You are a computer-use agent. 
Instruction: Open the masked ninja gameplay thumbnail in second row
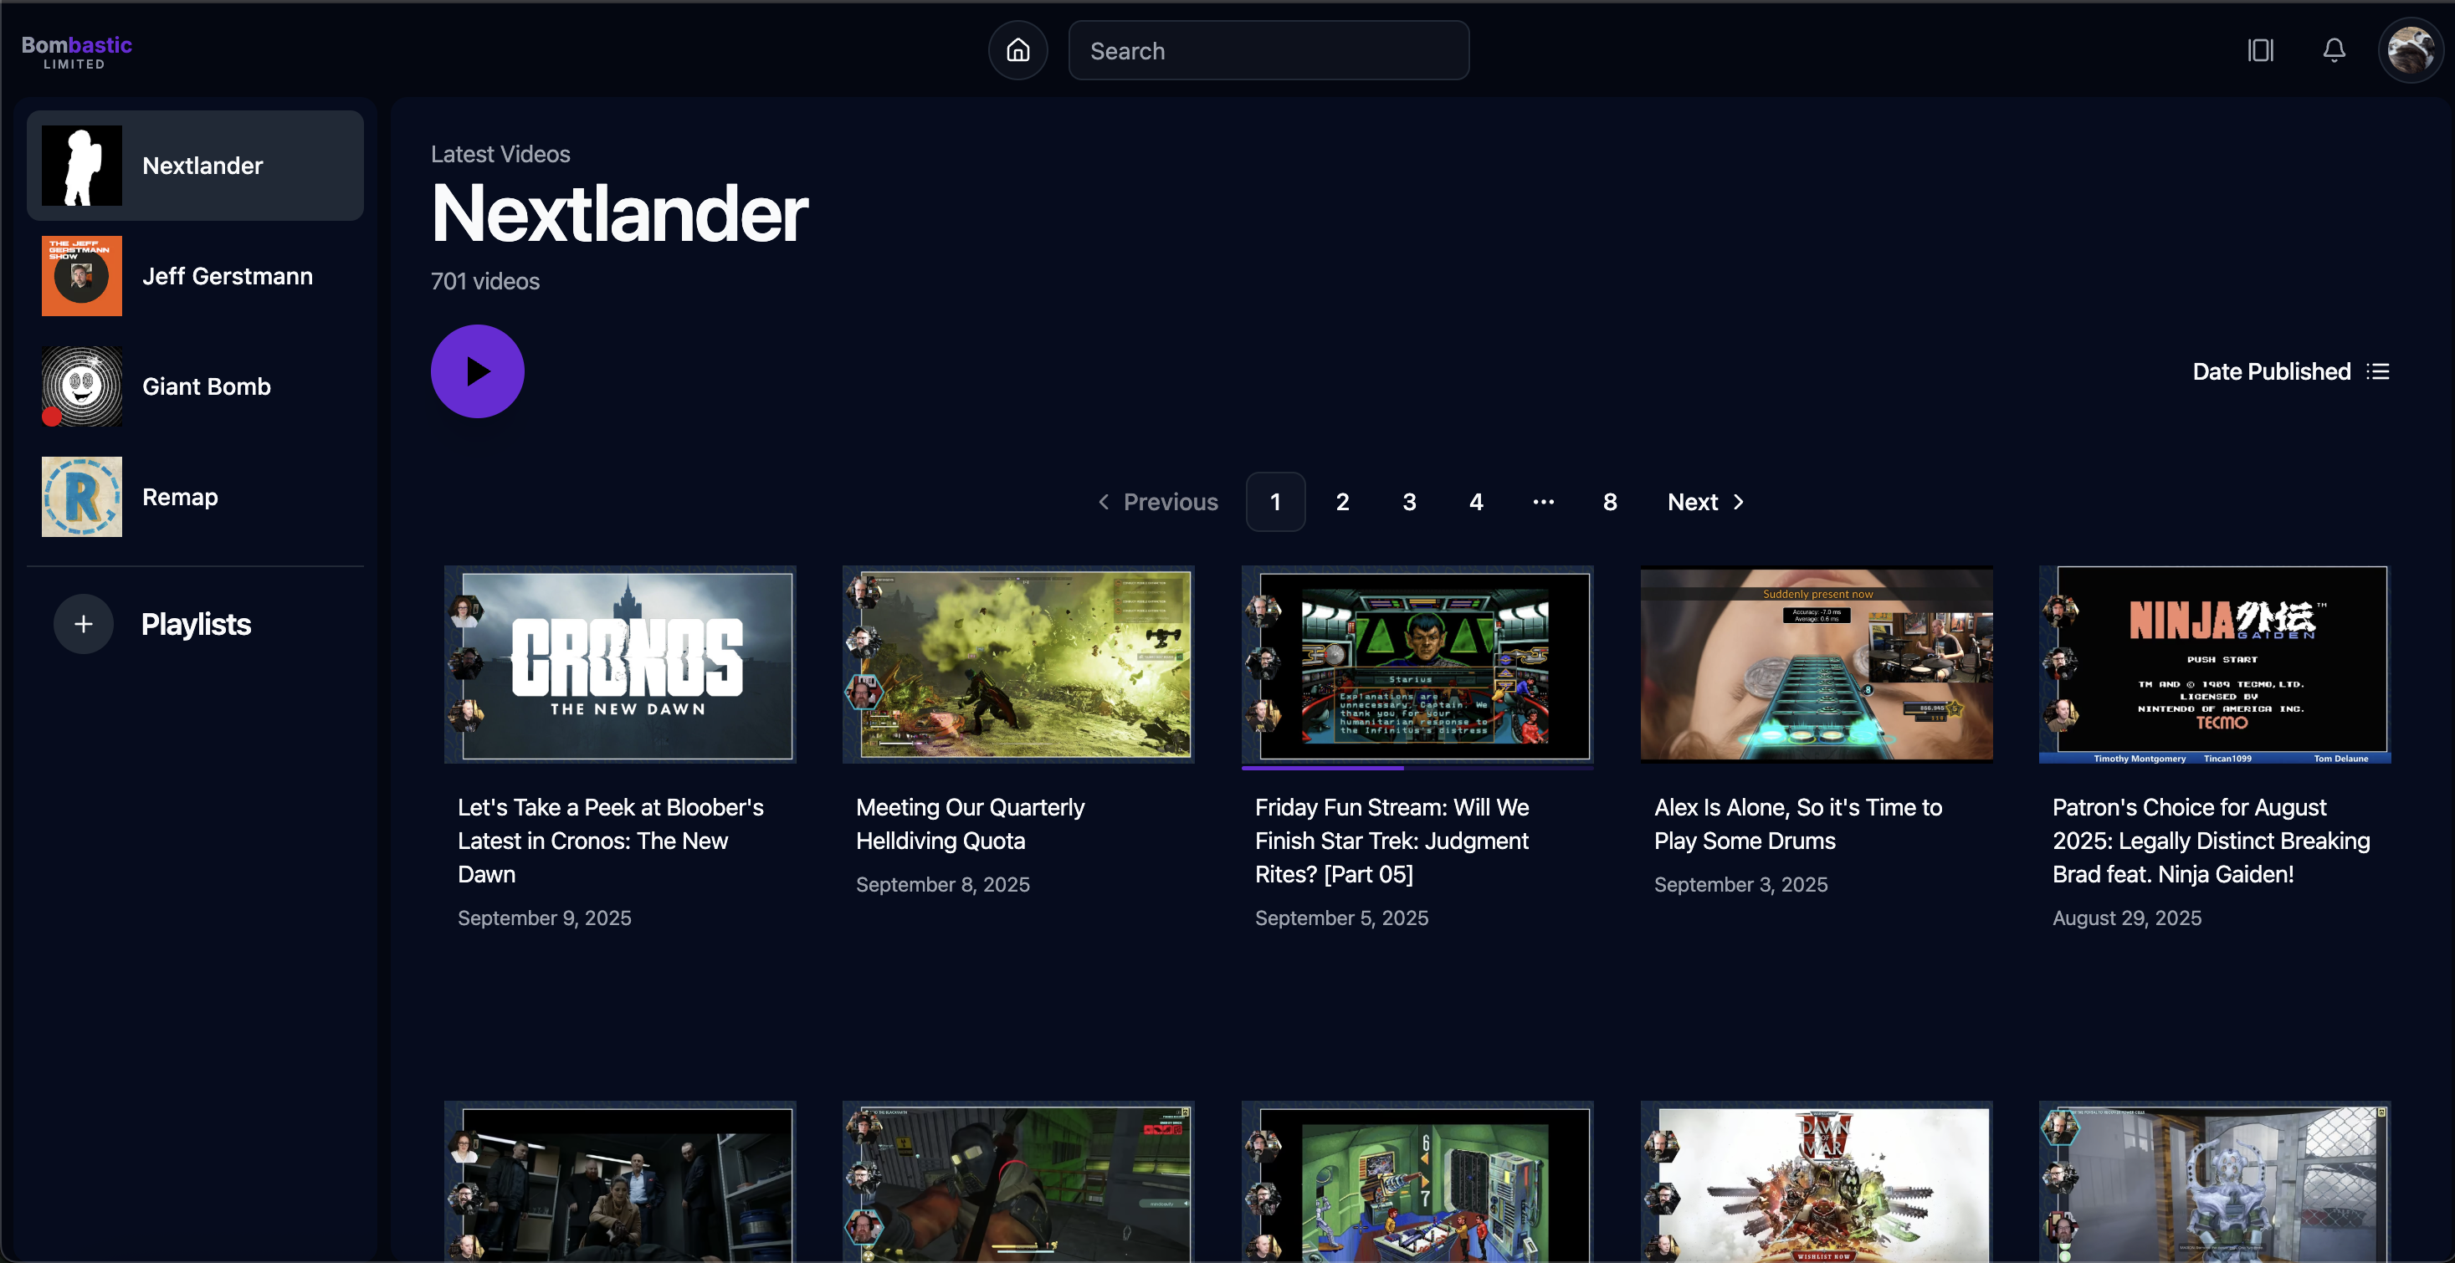(1019, 1182)
